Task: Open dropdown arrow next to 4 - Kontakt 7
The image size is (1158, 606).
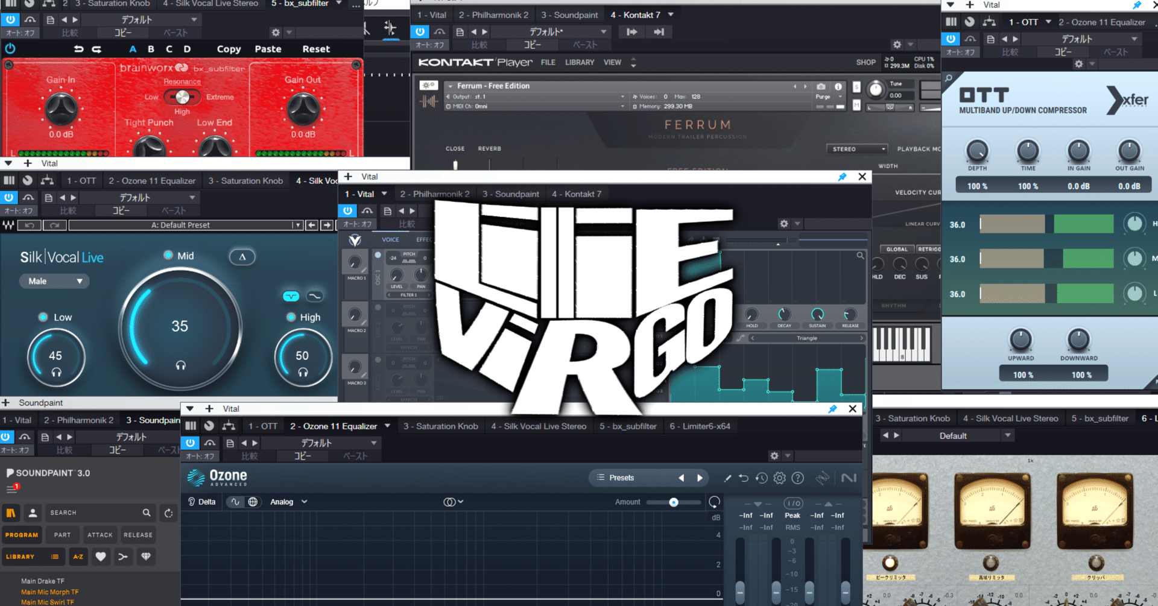Action: [x=671, y=14]
